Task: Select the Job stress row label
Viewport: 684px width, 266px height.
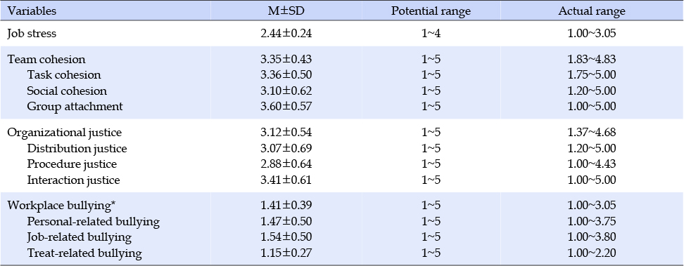Action: tap(32, 34)
